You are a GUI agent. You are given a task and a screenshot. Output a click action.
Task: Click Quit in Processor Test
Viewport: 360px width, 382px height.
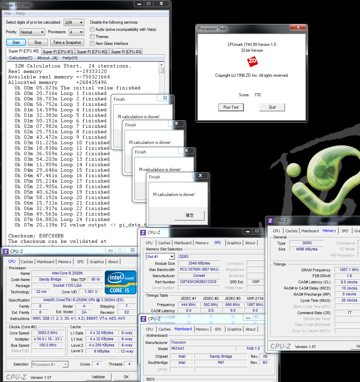(x=272, y=107)
